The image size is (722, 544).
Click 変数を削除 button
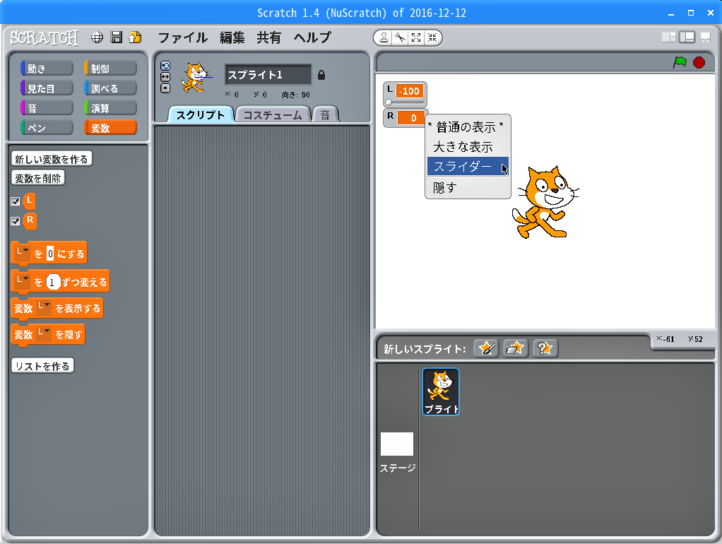coord(38,178)
